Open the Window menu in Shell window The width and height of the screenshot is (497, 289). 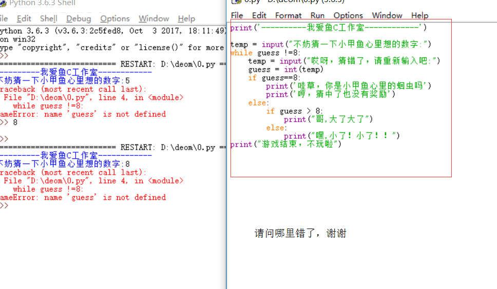(154, 18)
